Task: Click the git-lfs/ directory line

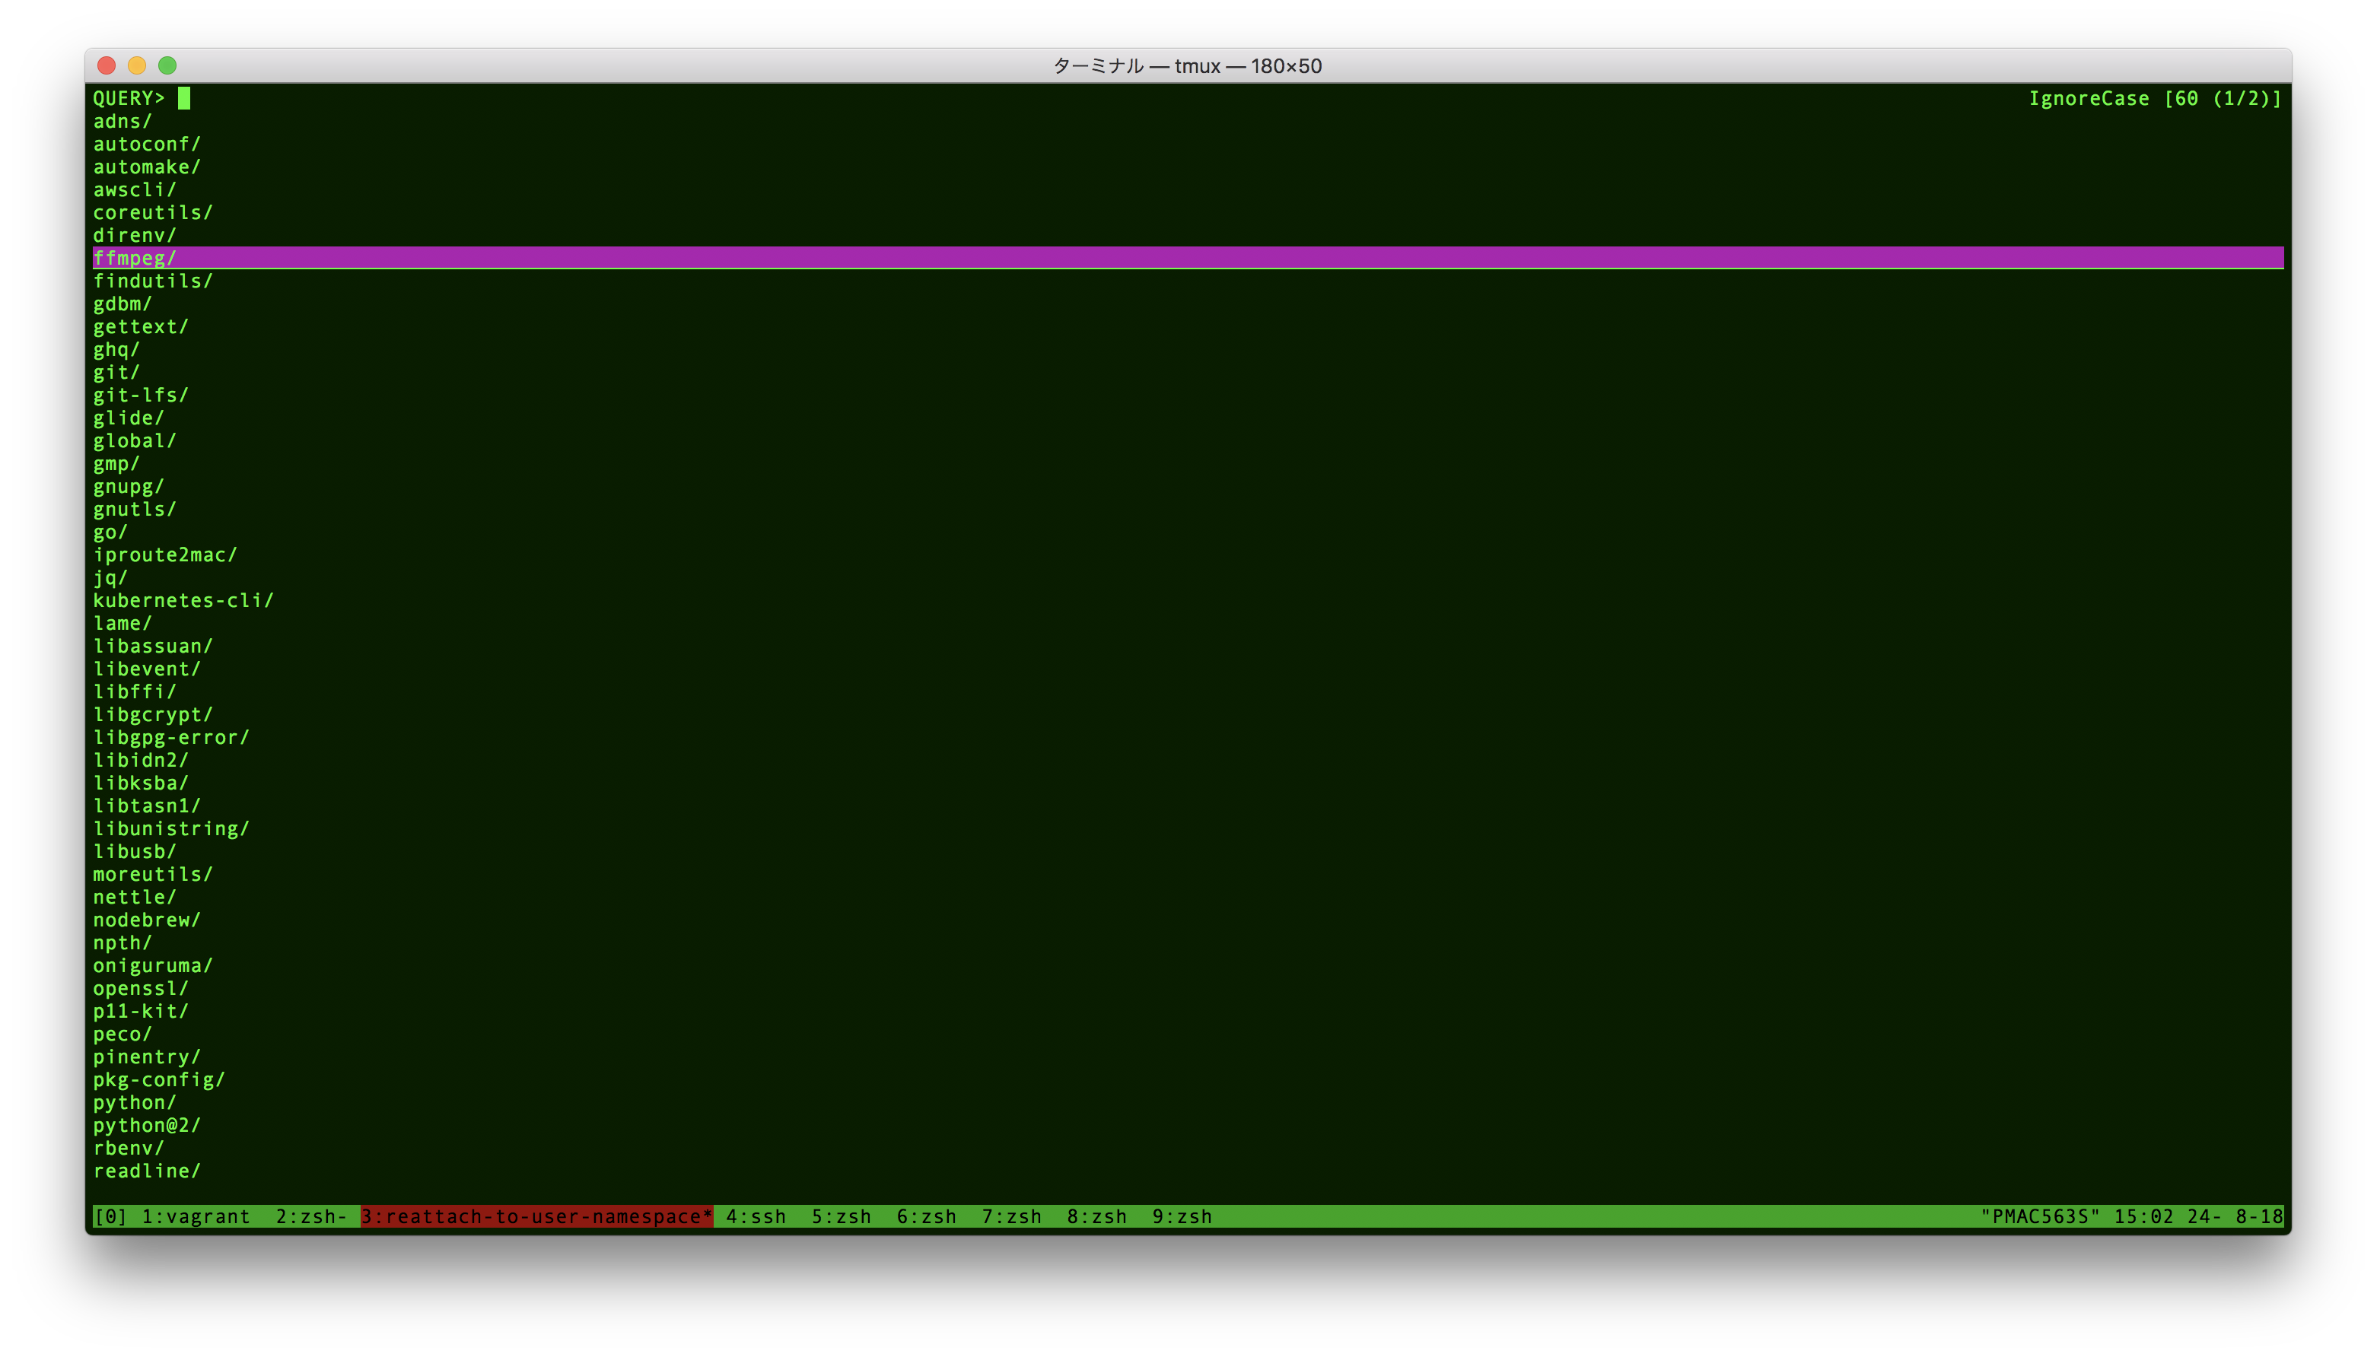Action: (x=141, y=396)
